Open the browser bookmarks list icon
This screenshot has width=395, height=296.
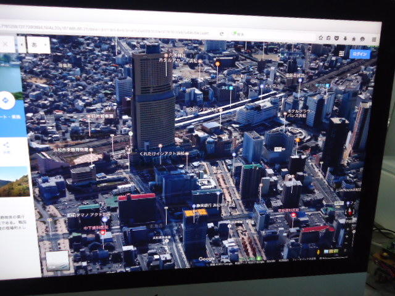328,38
